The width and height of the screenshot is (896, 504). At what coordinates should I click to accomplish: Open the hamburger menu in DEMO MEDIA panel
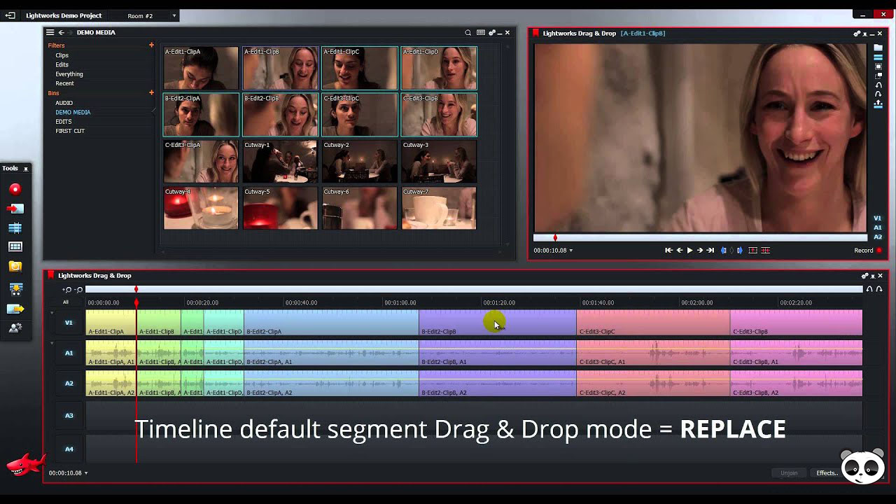[x=50, y=32]
